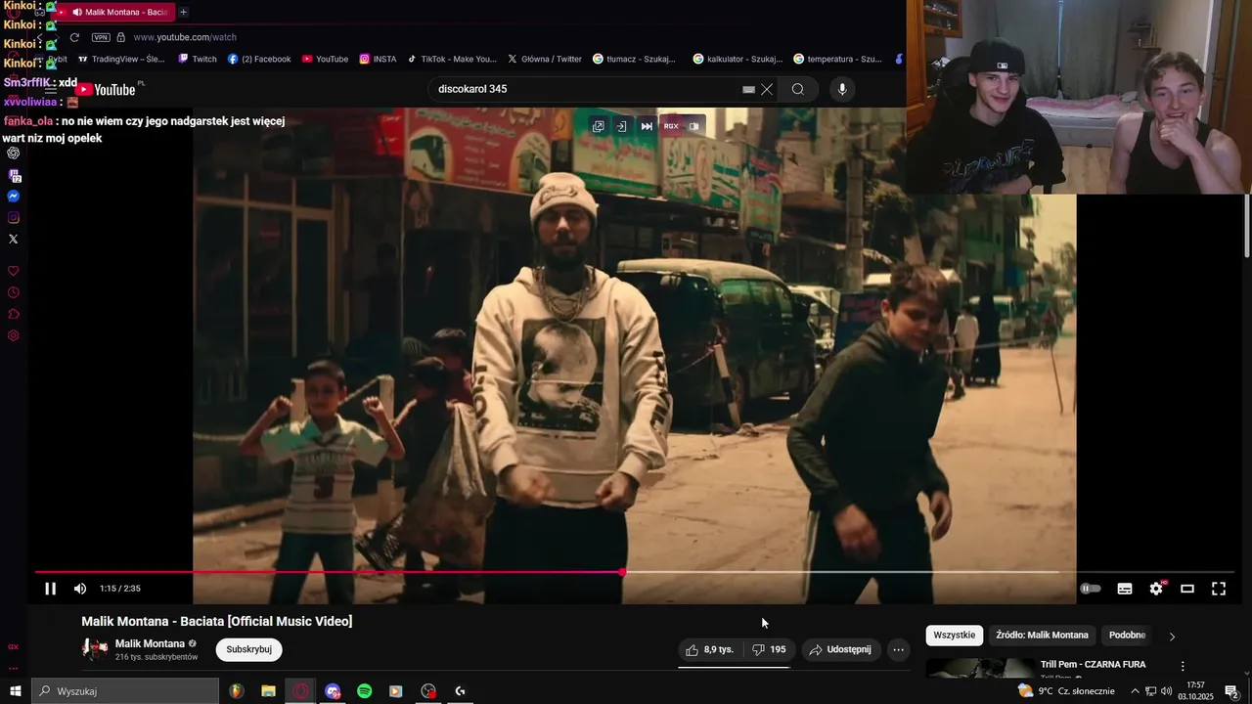
Task: Enter fullscreen mode on the video
Action: (x=1219, y=589)
